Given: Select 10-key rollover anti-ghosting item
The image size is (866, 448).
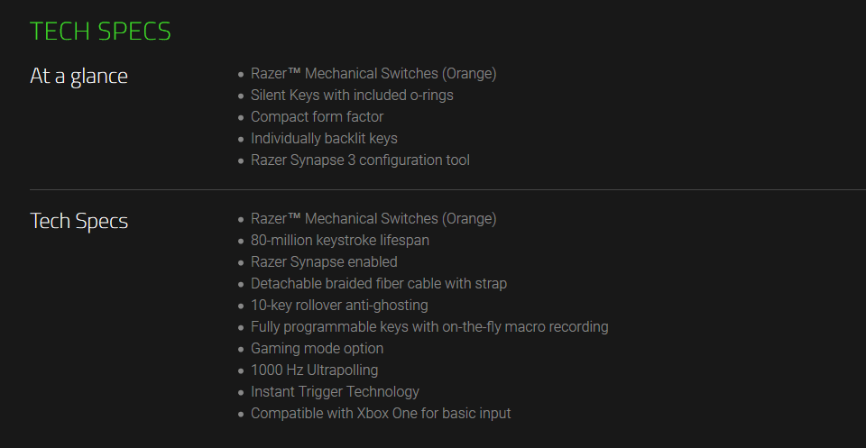Looking at the screenshot, I should click(339, 305).
